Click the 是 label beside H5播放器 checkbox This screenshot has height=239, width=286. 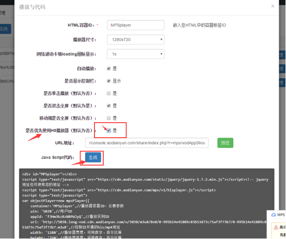pos(115,130)
